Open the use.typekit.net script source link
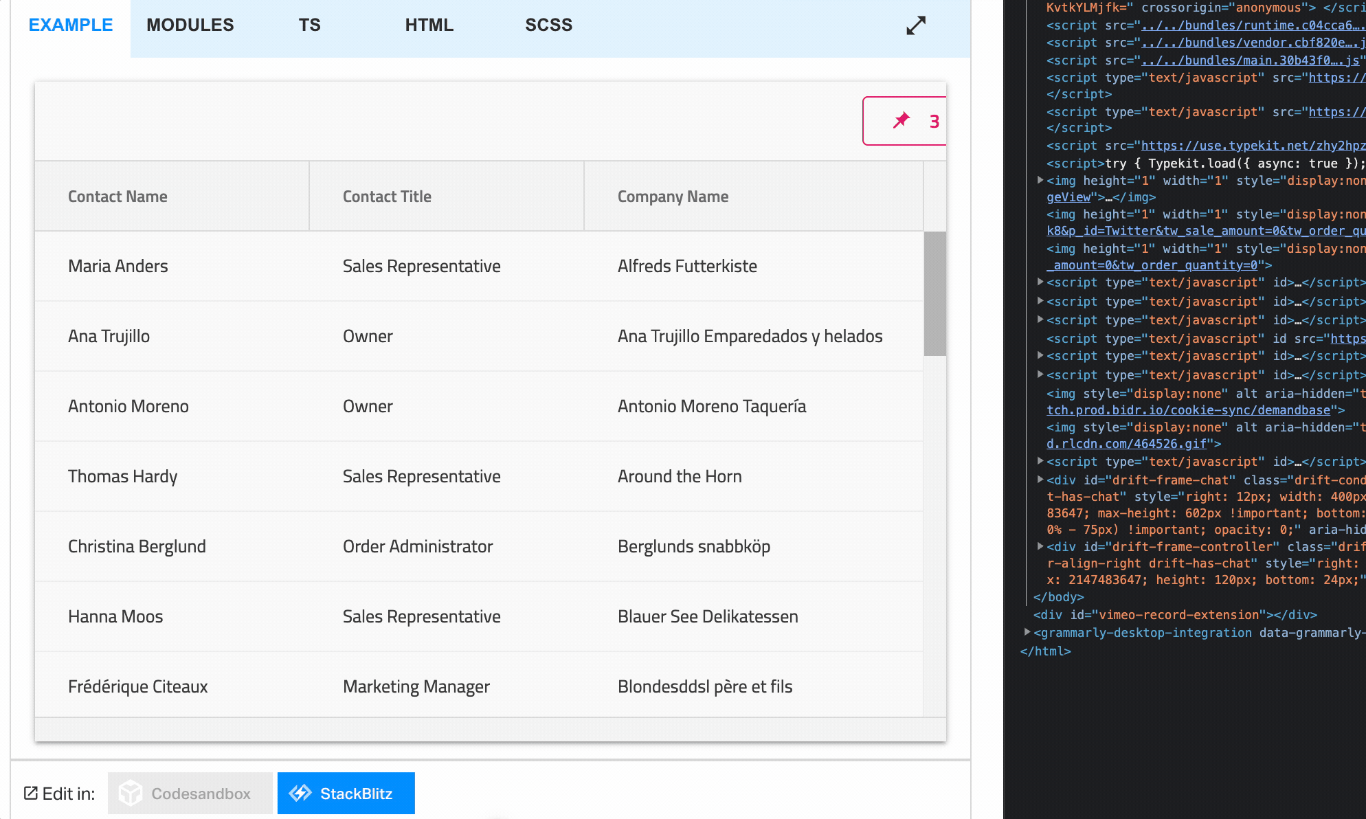 [1252, 145]
